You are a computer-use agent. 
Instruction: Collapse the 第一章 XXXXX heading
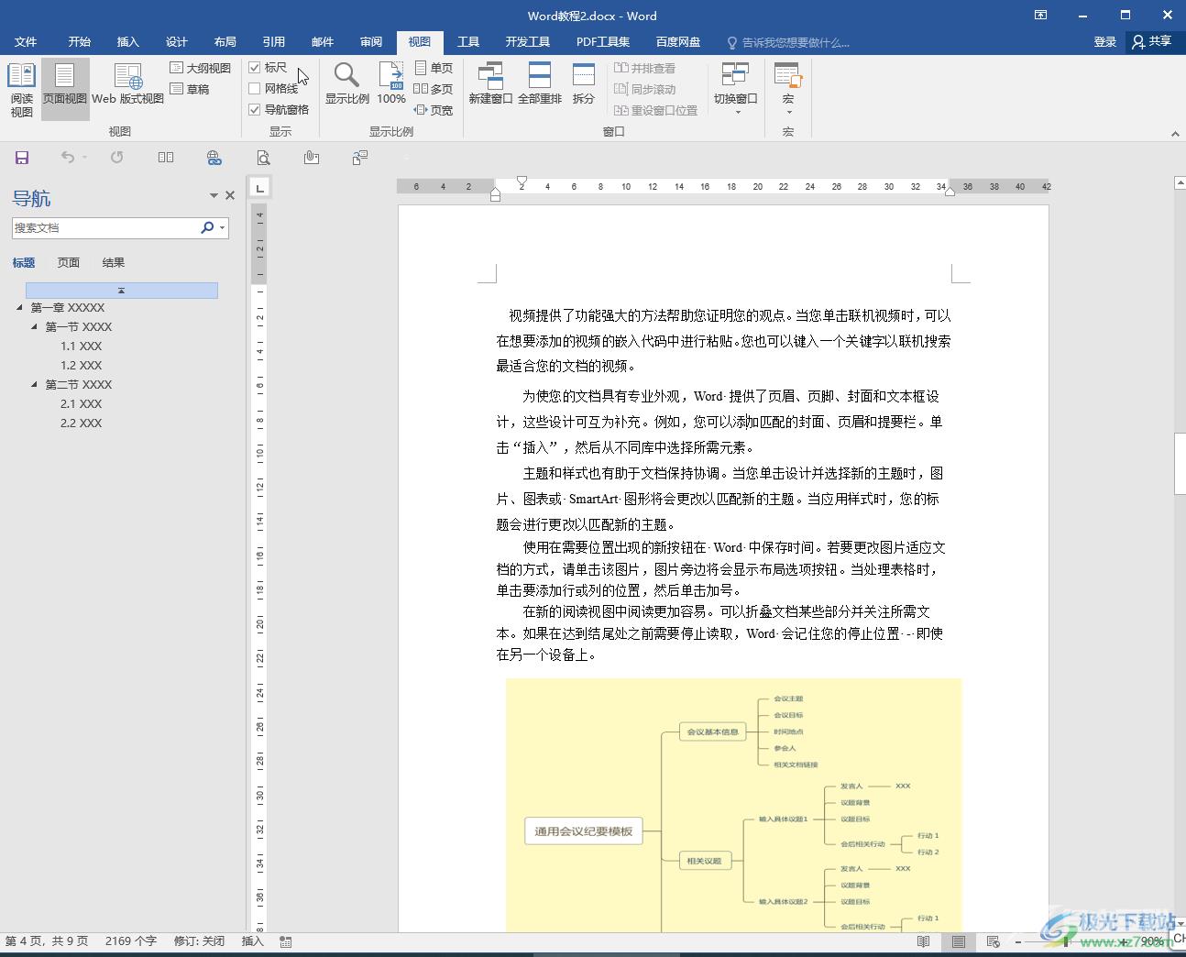click(20, 308)
